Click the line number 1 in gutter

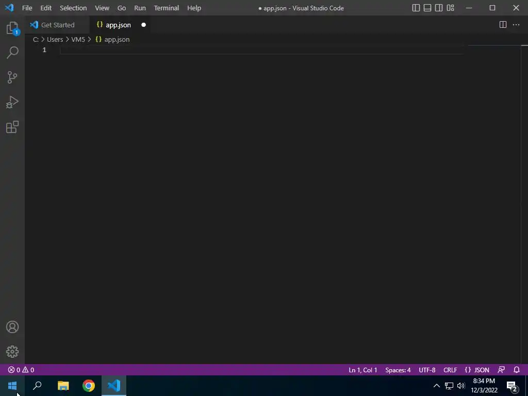(44, 50)
